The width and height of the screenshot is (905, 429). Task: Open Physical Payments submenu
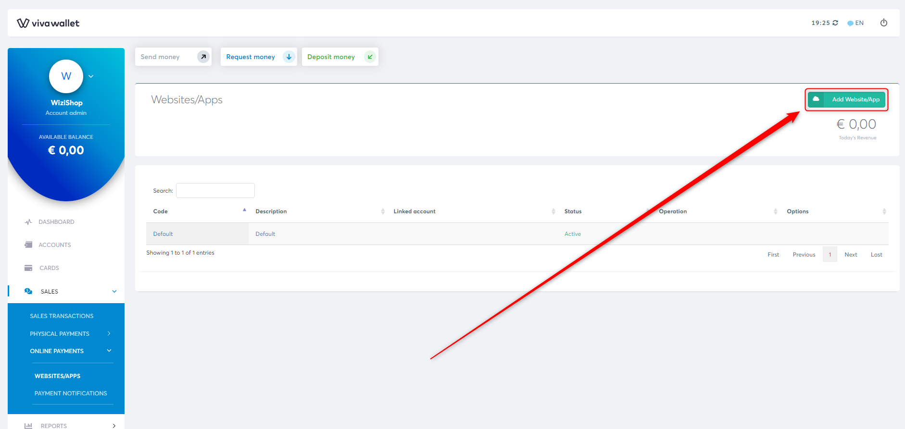coord(60,334)
